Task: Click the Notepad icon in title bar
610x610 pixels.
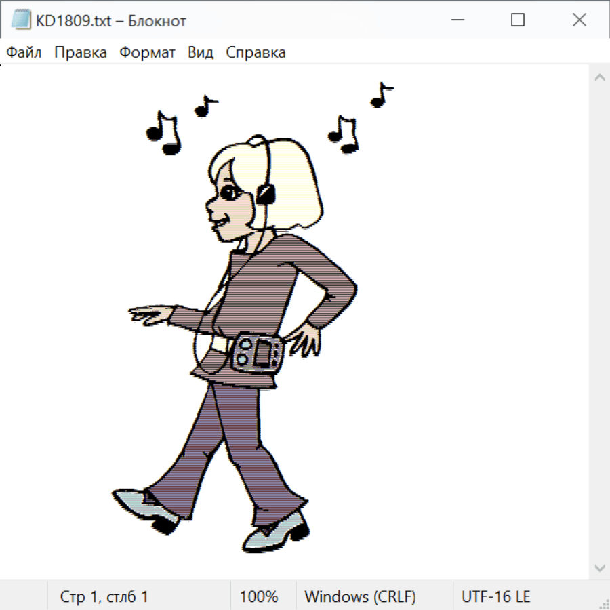Action: coord(22,20)
